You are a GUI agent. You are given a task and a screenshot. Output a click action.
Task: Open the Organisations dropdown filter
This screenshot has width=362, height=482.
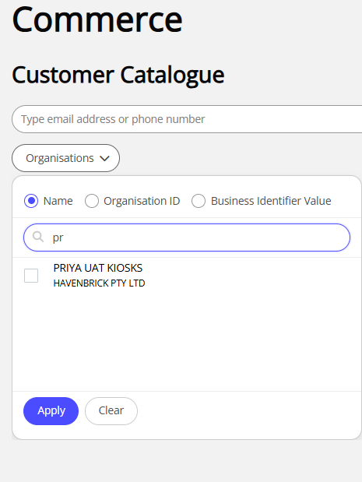point(65,158)
